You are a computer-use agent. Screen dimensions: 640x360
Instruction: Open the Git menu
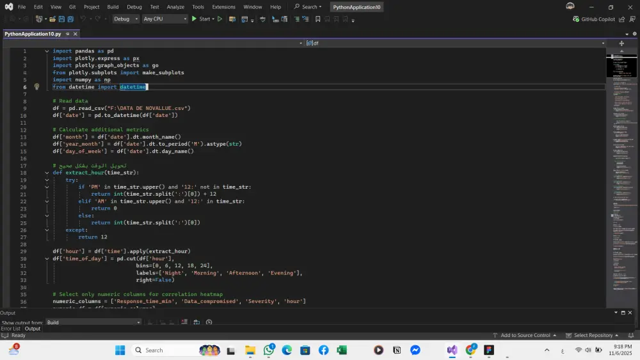[x=72, y=7]
